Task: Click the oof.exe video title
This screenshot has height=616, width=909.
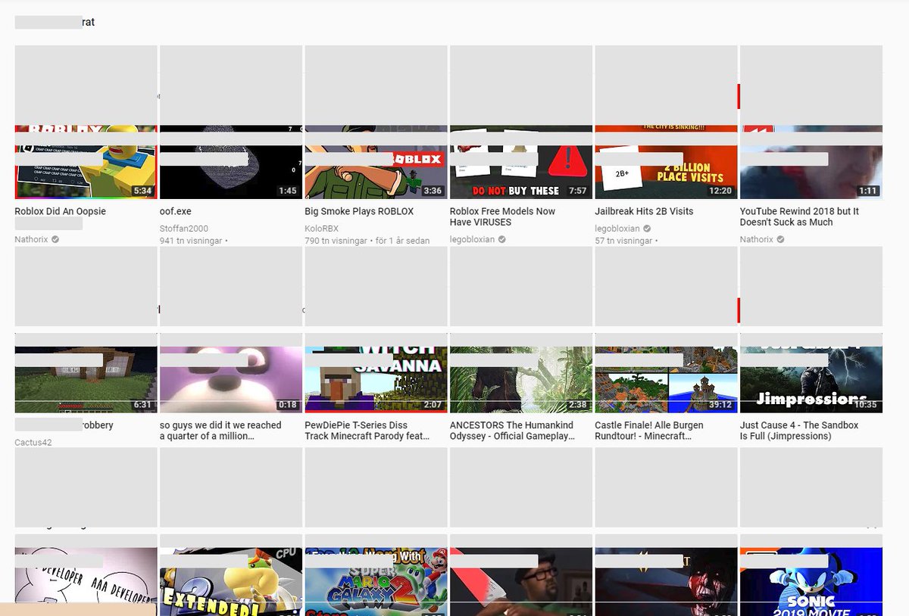Action: click(176, 211)
